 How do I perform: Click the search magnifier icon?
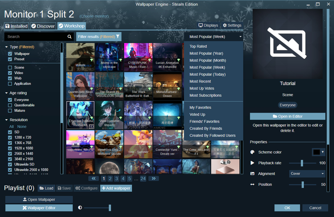pos(69,37)
